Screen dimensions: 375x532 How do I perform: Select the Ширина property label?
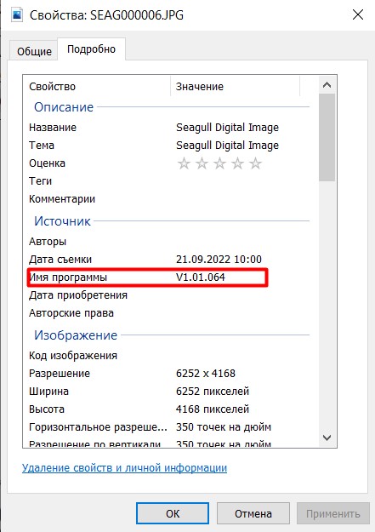click(x=48, y=392)
